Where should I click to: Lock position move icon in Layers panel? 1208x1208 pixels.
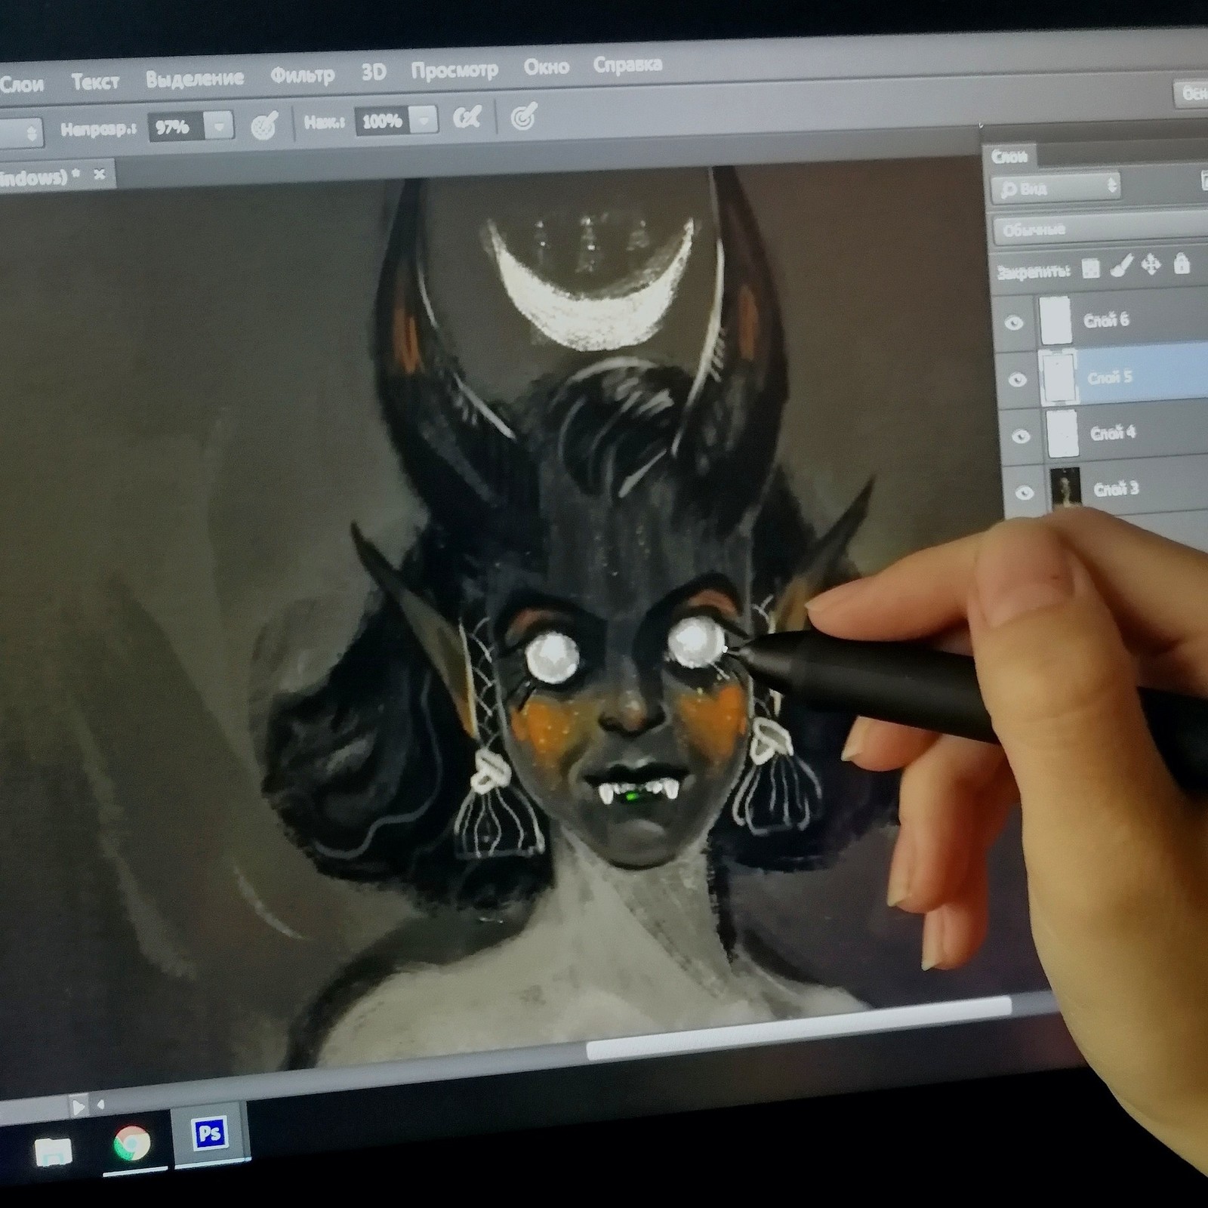1151,264
